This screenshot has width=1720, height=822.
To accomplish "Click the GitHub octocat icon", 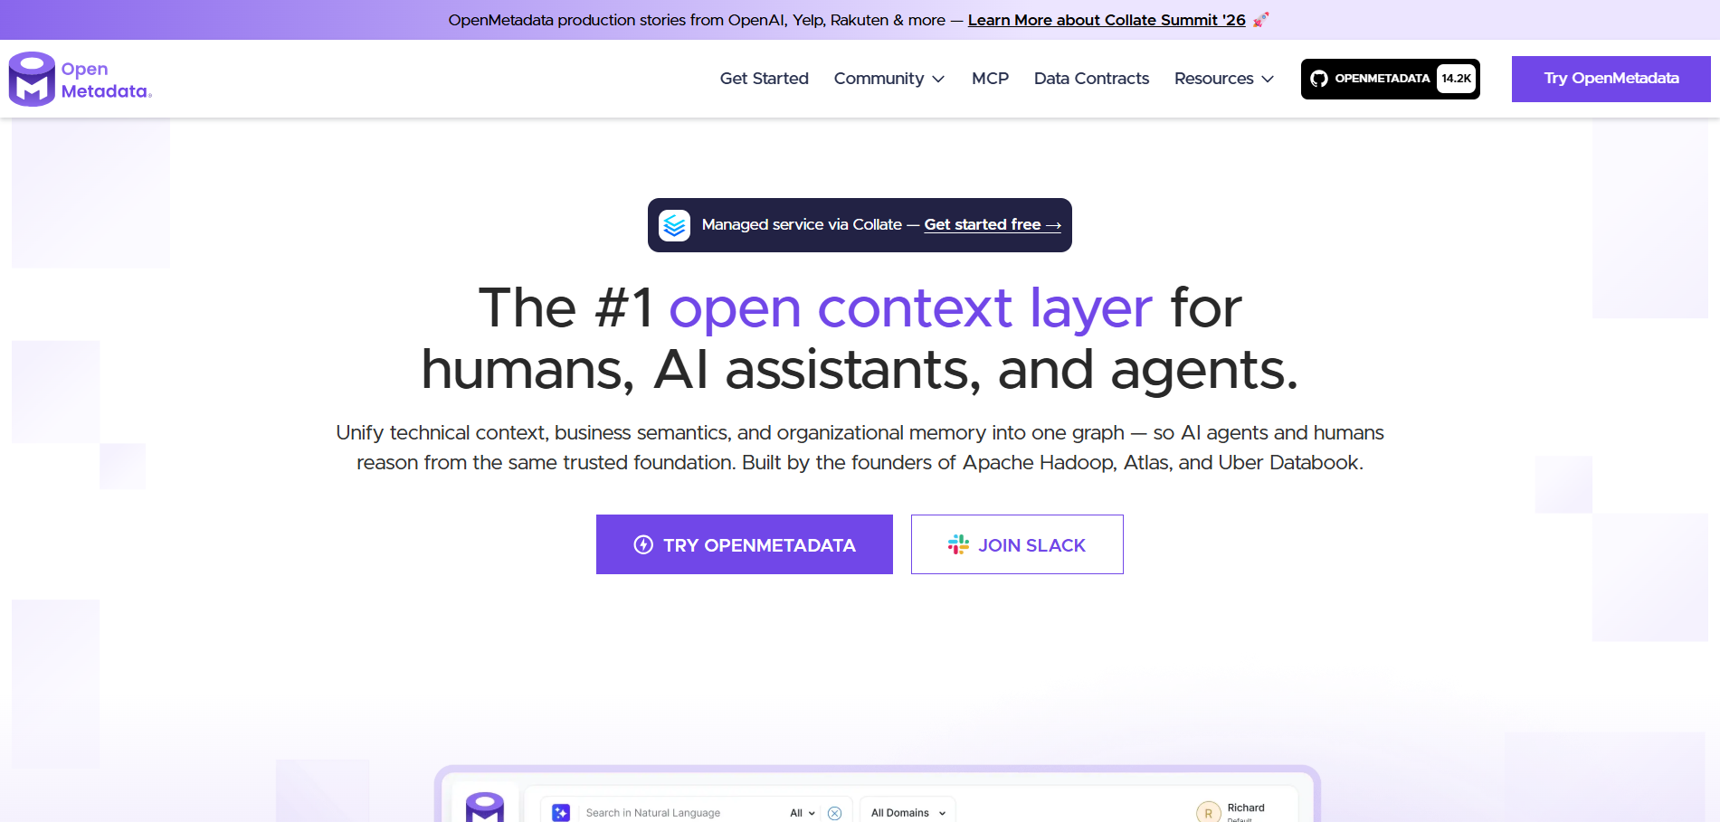I will pos(1319,79).
